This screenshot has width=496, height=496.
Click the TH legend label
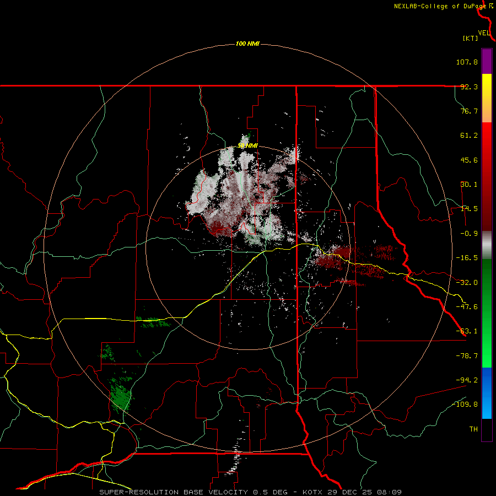[x=473, y=429]
